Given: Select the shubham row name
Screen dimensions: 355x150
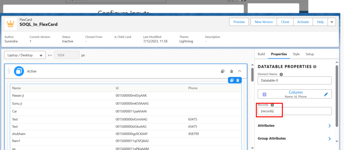Looking at the screenshot, I should [x=19, y=134].
